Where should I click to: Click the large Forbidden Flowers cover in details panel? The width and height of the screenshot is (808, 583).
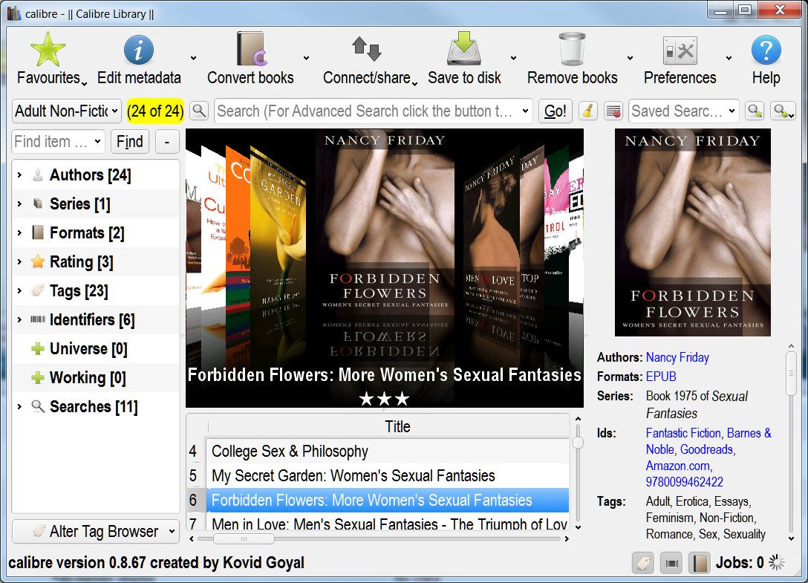[693, 232]
